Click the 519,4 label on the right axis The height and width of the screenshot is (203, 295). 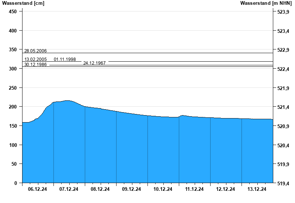[x=283, y=183]
